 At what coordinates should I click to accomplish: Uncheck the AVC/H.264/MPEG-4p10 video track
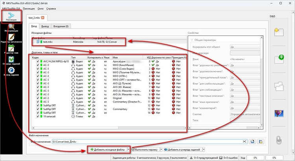point(38,61)
